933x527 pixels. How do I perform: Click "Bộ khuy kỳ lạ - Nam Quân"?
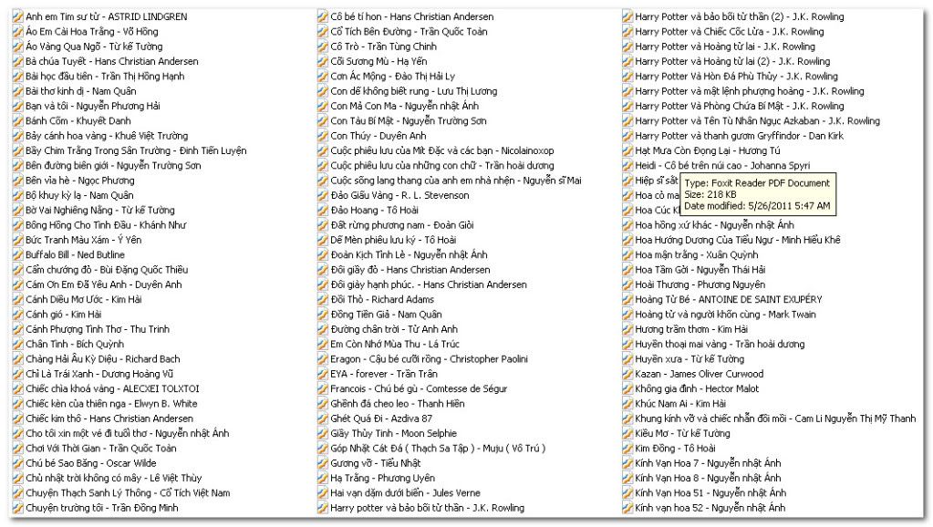click(x=79, y=195)
